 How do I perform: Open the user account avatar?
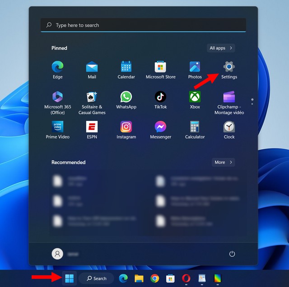57,254
